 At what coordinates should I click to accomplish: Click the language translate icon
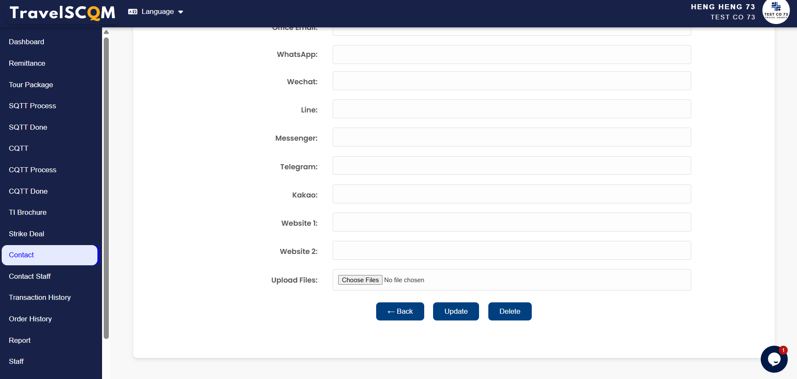[x=133, y=12]
